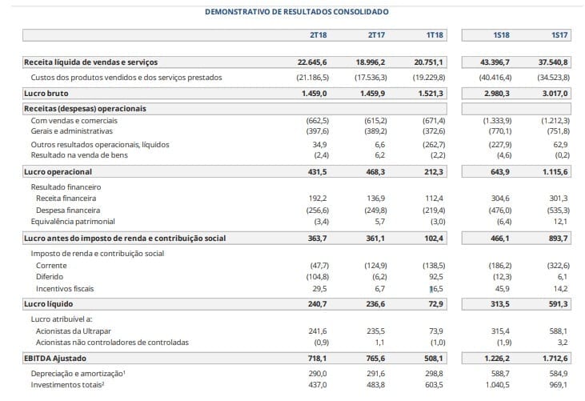The height and width of the screenshot is (401, 585).
Task: Select the Investimentos totais label
Action: 67,384
